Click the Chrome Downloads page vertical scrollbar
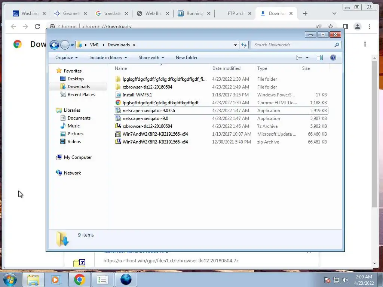The height and width of the screenshot is (287, 383). [374, 134]
